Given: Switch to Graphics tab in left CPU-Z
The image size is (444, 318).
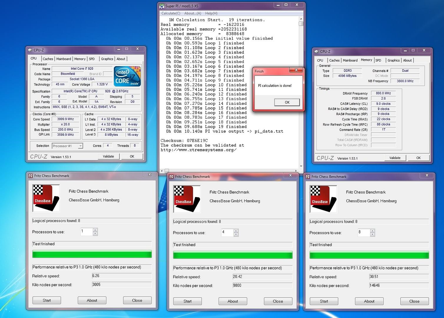Looking at the screenshot, I should click(107, 59).
